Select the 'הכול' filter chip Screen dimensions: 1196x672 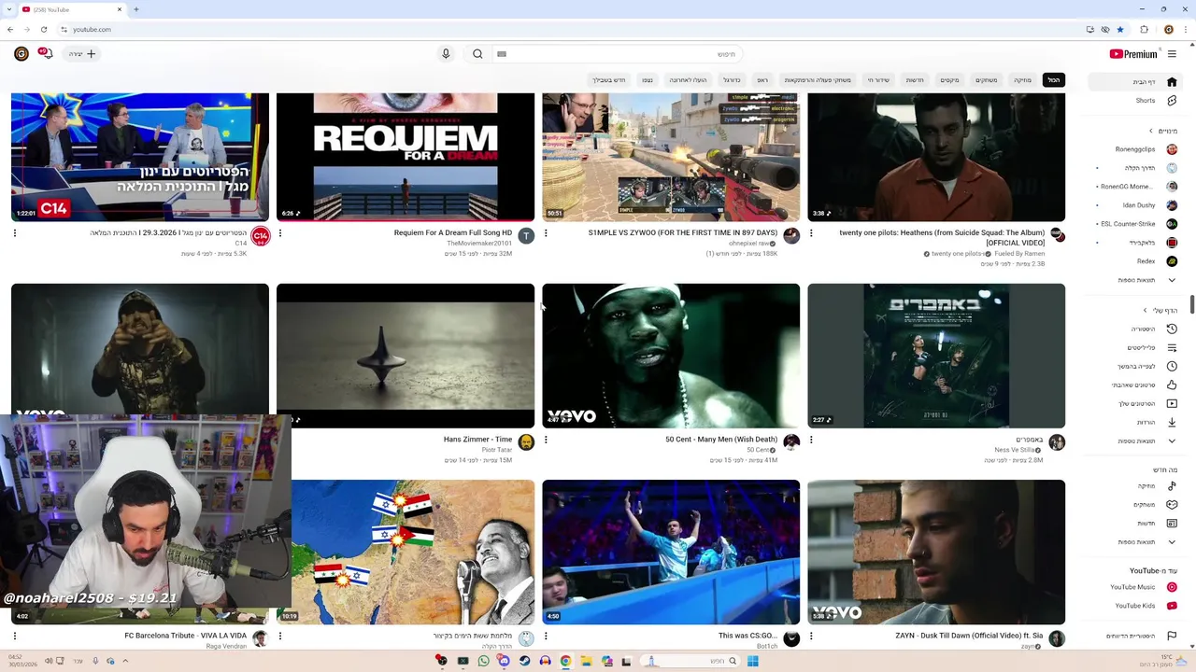(1054, 80)
